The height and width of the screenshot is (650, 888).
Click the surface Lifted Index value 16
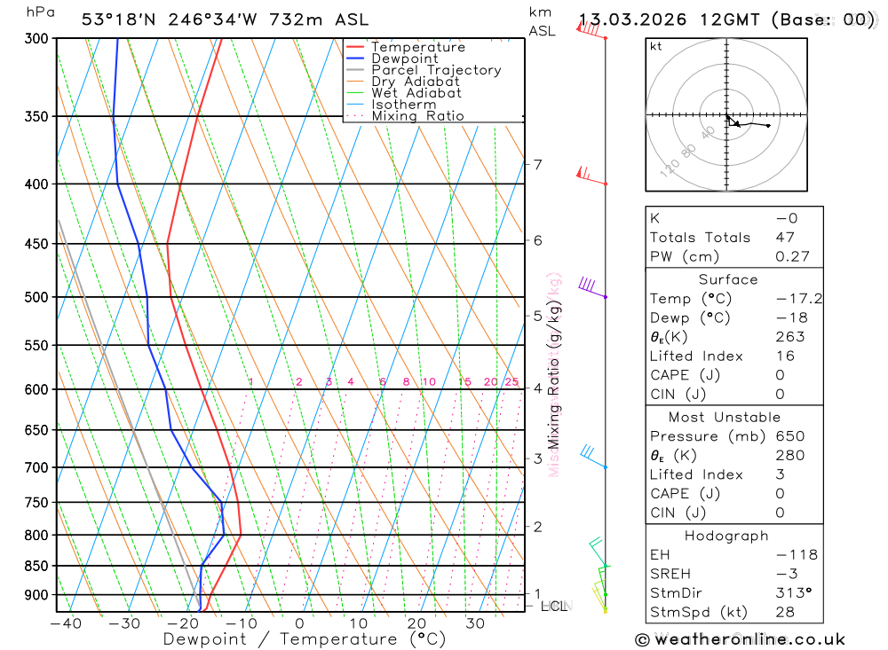pyautogui.click(x=785, y=356)
